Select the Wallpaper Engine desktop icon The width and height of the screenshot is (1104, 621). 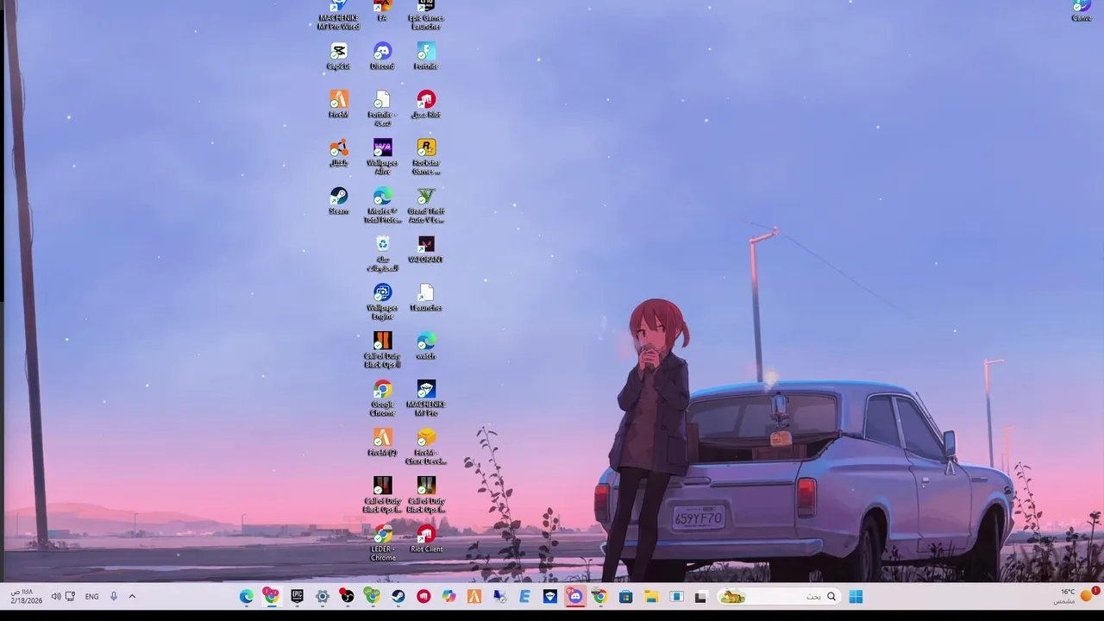tap(382, 302)
